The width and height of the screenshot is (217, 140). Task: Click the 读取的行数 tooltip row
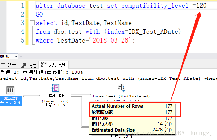point(132,112)
